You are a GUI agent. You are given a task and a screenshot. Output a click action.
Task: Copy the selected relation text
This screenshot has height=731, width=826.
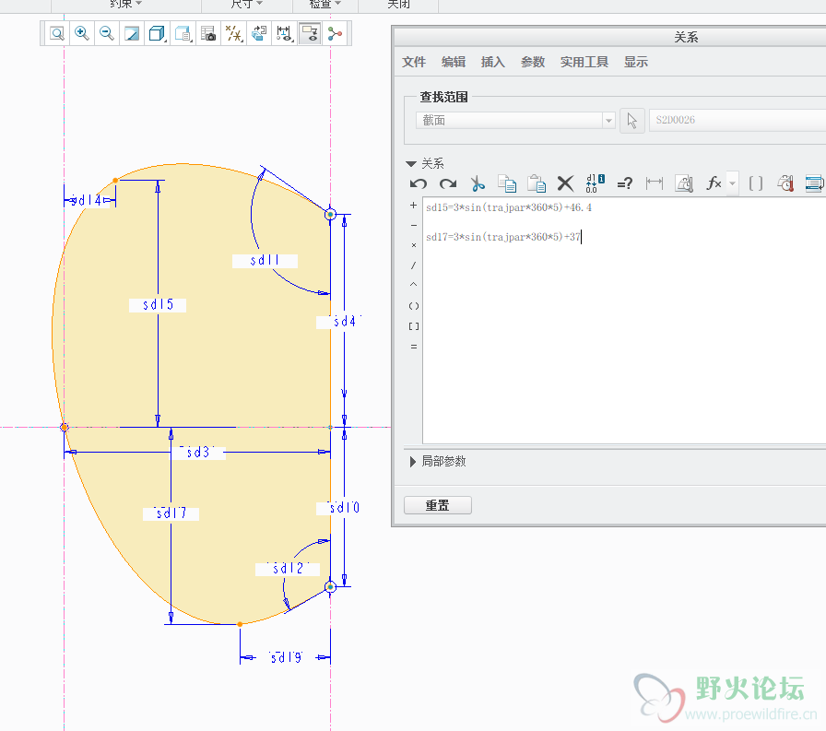click(507, 183)
